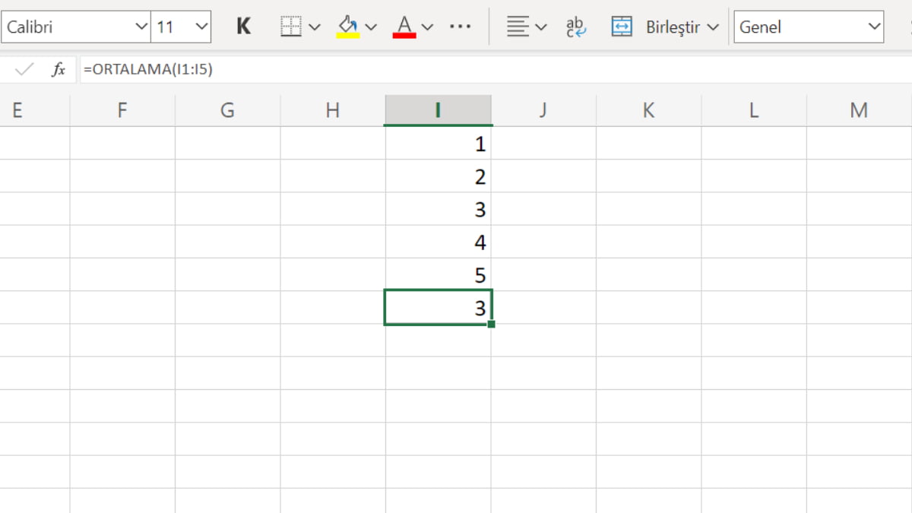Apply yellow fill color bucket
This screenshot has width=912, height=513.
(x=348, y=27)
